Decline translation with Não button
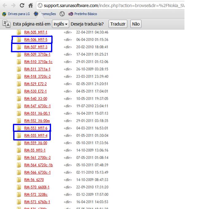This screenshot has width=210, height=209. [136, 24]
